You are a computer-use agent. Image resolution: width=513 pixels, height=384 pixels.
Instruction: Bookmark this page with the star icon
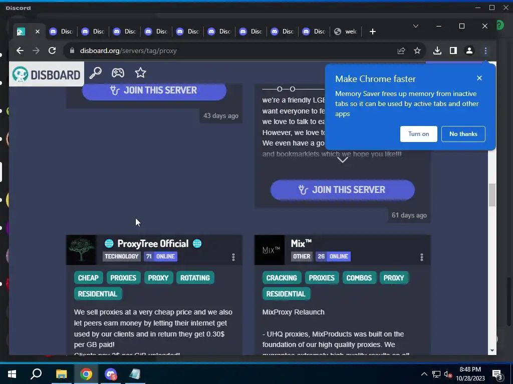pyautogui.click(x=417, y=50)
